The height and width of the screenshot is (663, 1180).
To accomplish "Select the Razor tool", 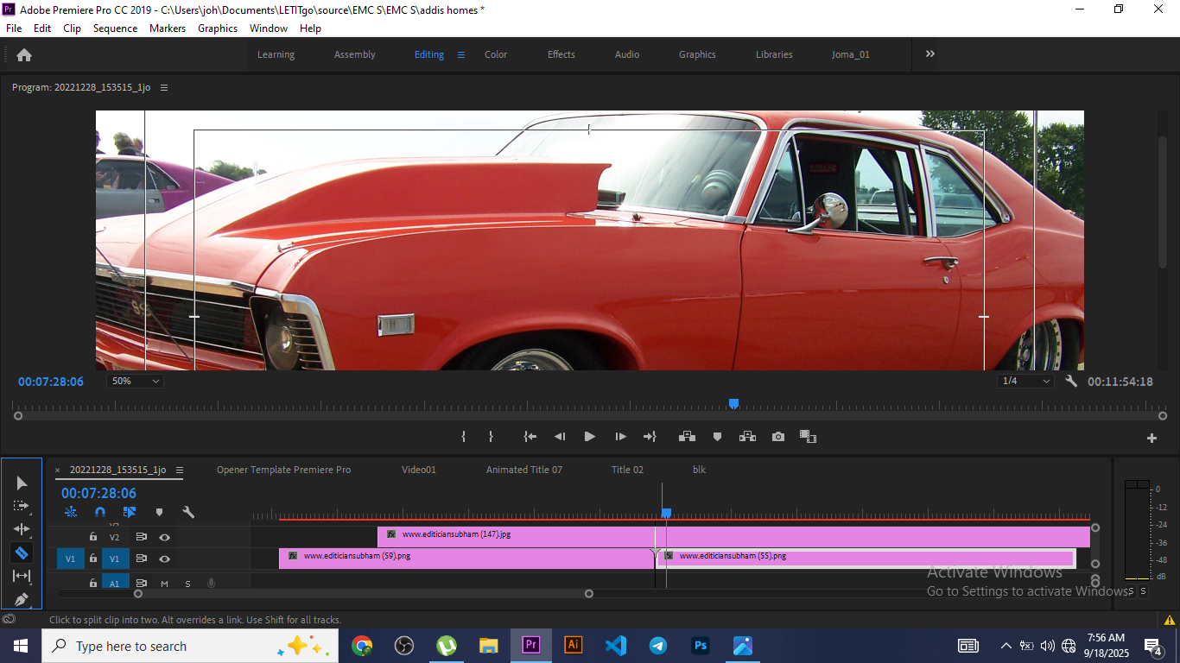I will coord(22,552).
